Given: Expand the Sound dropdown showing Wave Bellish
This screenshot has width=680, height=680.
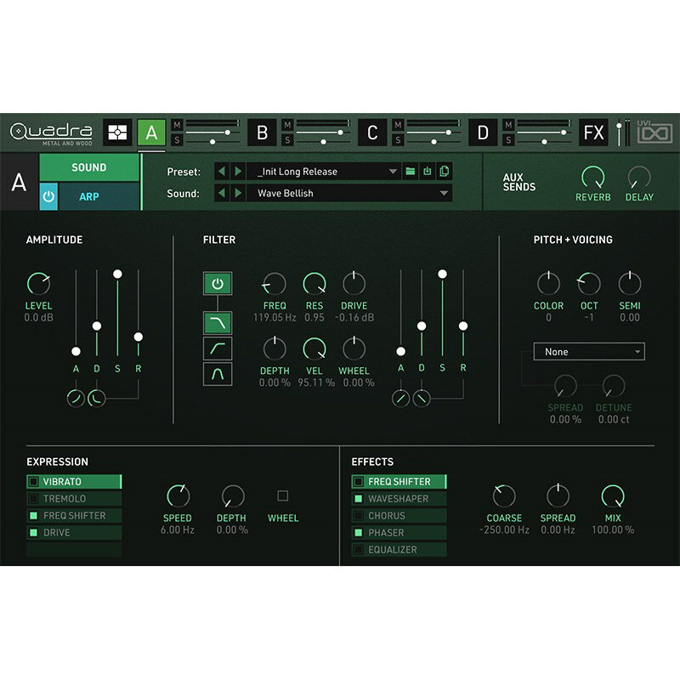Looking at the screenshot, I should (444, 194).
